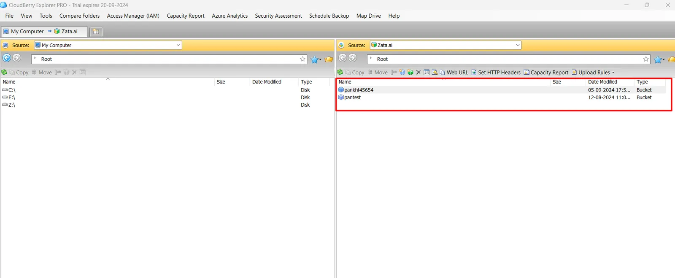The image size is (675, 278).
Task: Go forward in the left pane navigation
Action: (x=16, y=58)
